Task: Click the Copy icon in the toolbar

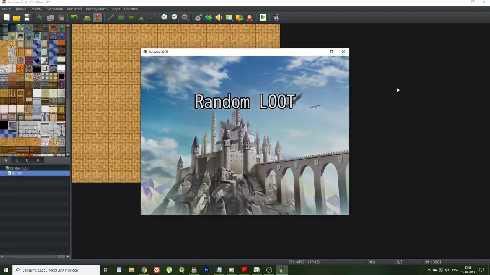Action: point(50,17)
